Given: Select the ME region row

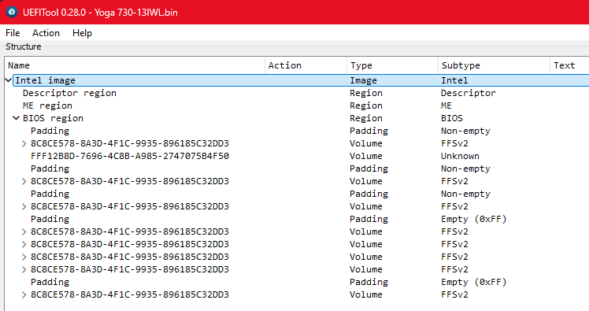Looking at the screenshot, I should point(47,106).
